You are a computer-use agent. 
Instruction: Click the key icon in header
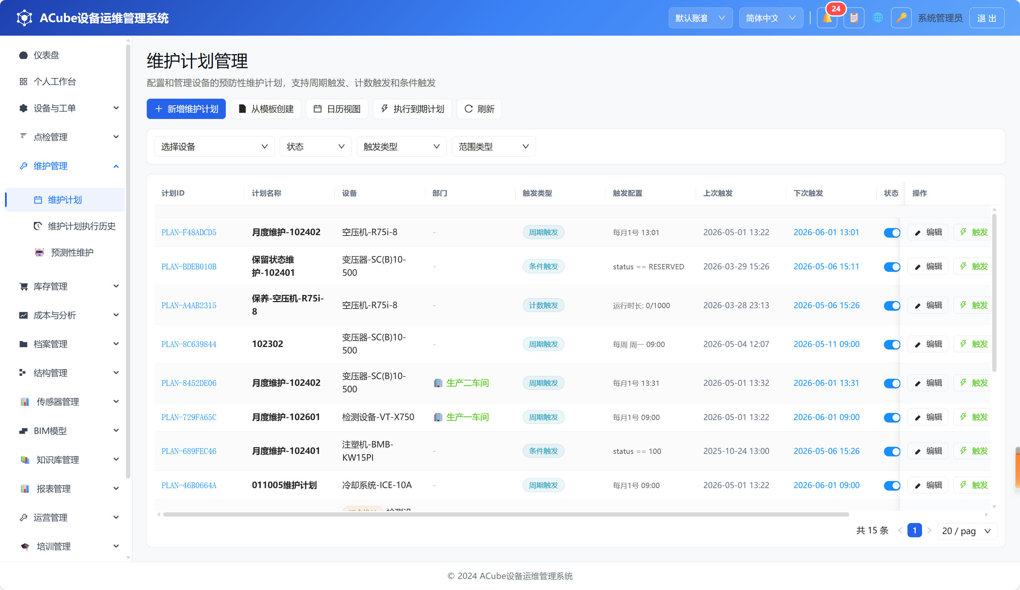pos(901,18)
